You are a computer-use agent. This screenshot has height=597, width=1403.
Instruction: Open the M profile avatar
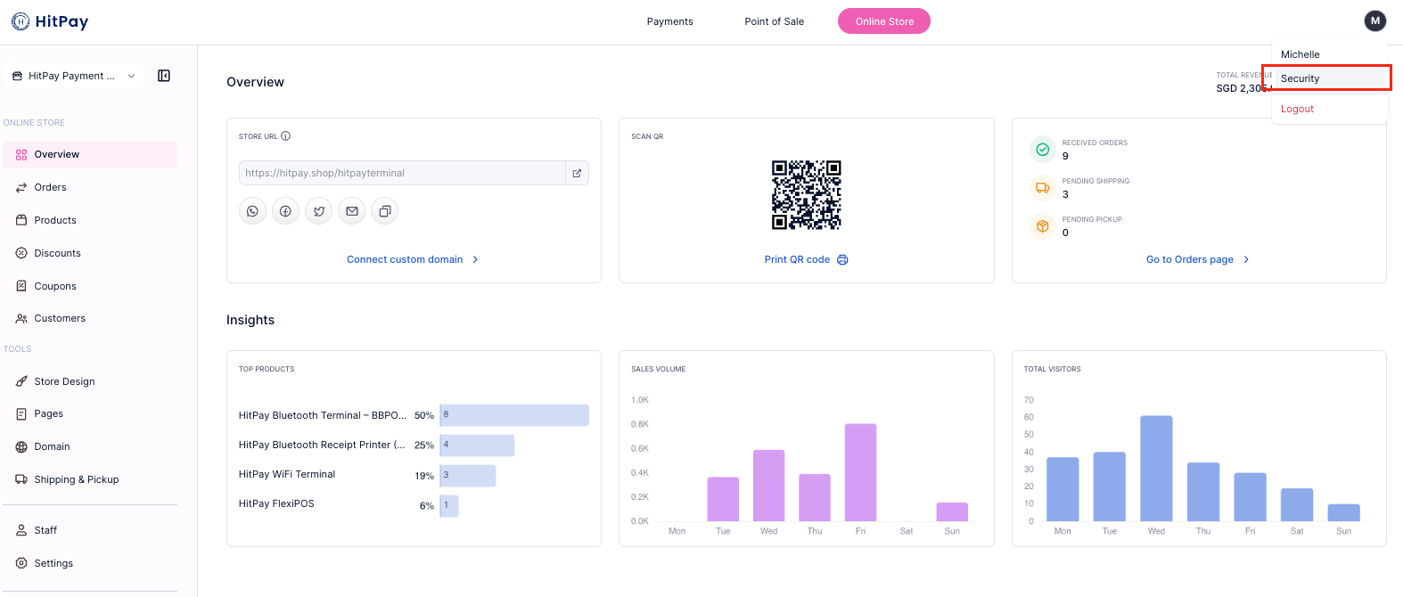1375,20
